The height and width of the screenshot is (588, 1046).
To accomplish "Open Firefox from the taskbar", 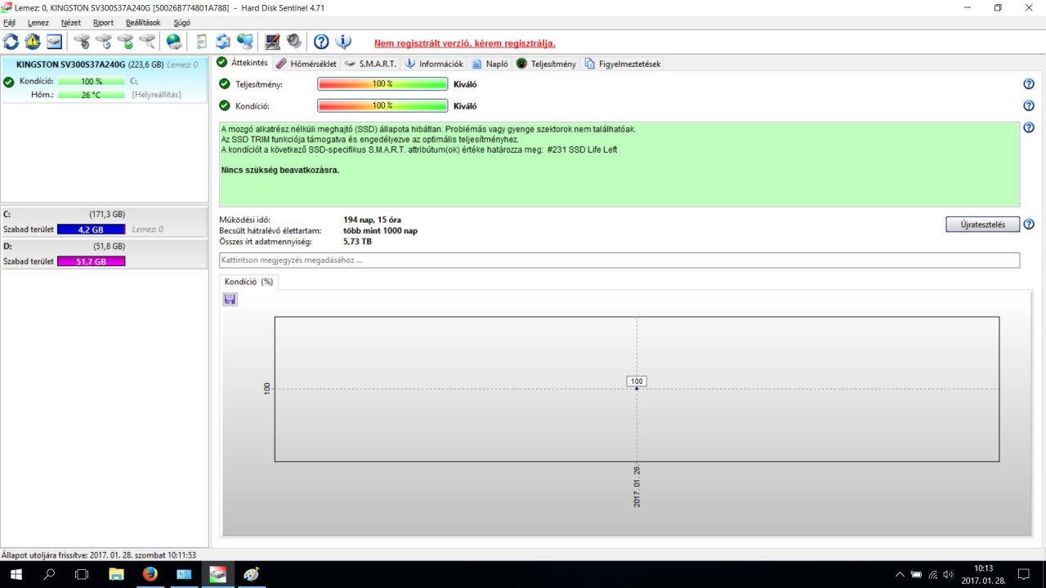I will pyautogui.click(x=149, y=574).
